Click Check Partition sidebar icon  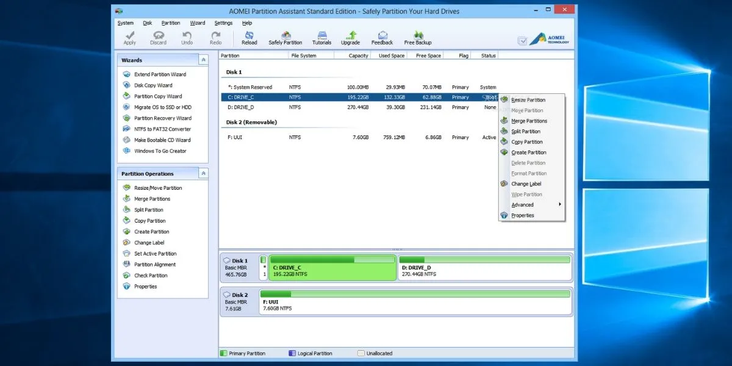click(127, 276)
